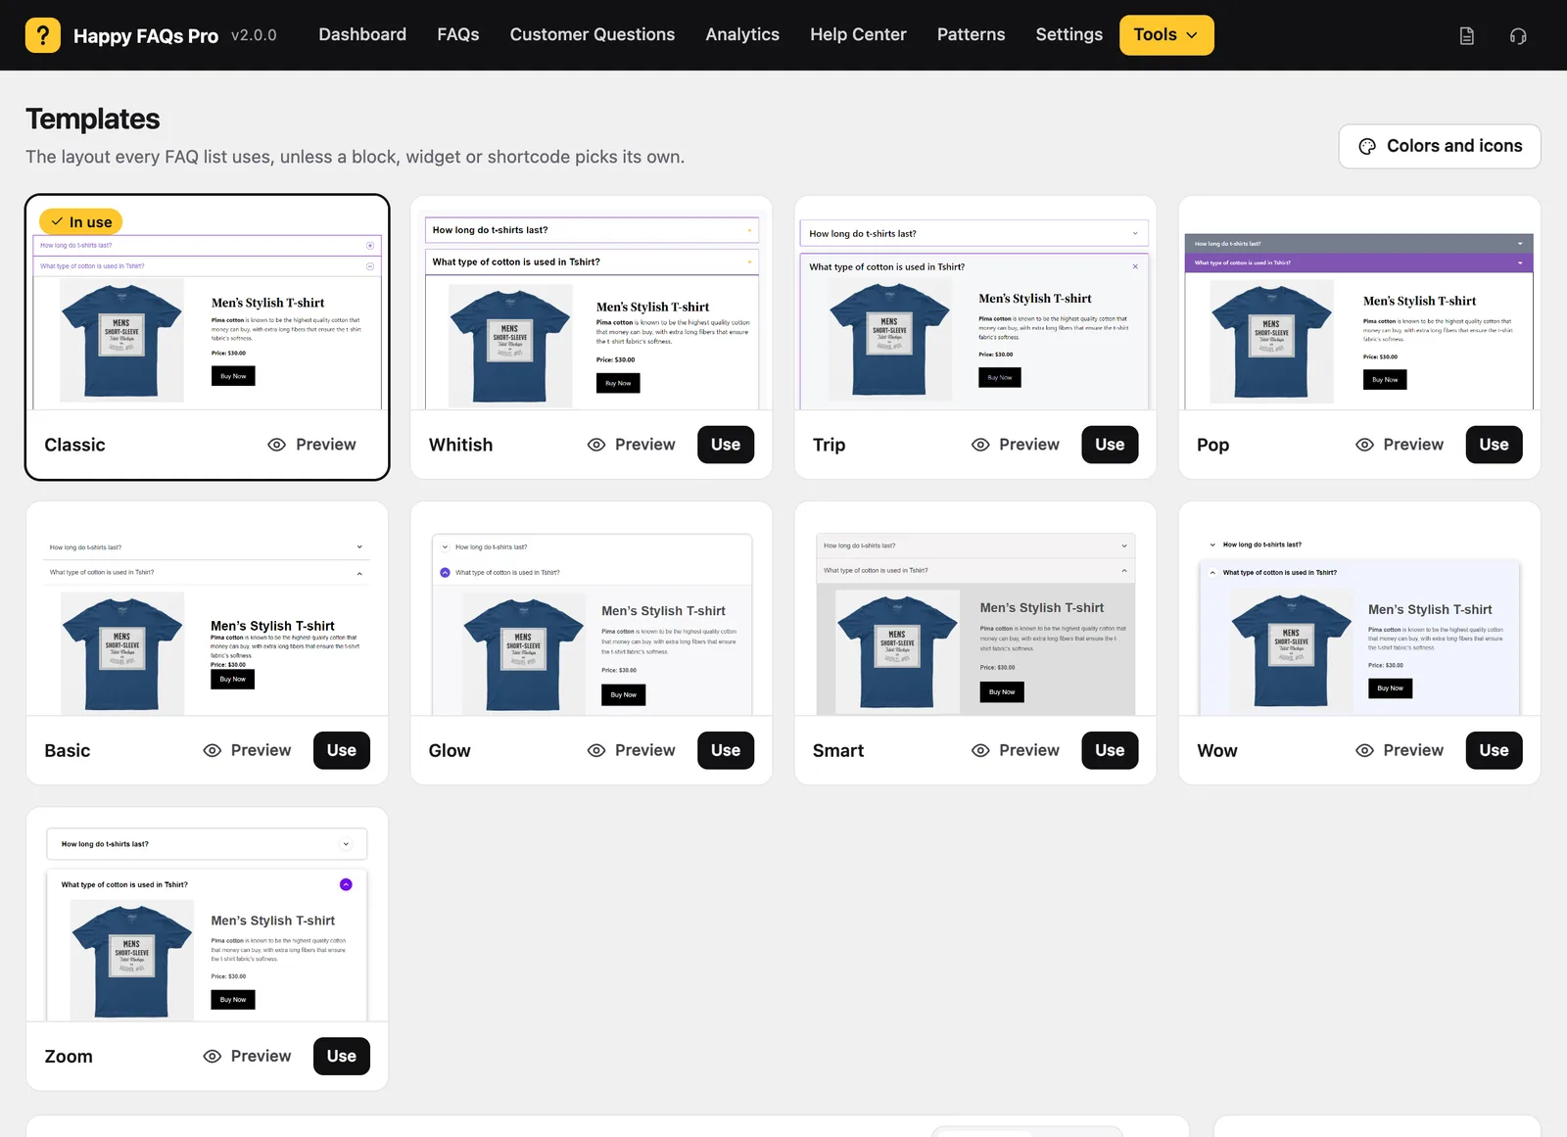
Task: Click the Smart template thumbnail image
Action: tap(975, 608)
